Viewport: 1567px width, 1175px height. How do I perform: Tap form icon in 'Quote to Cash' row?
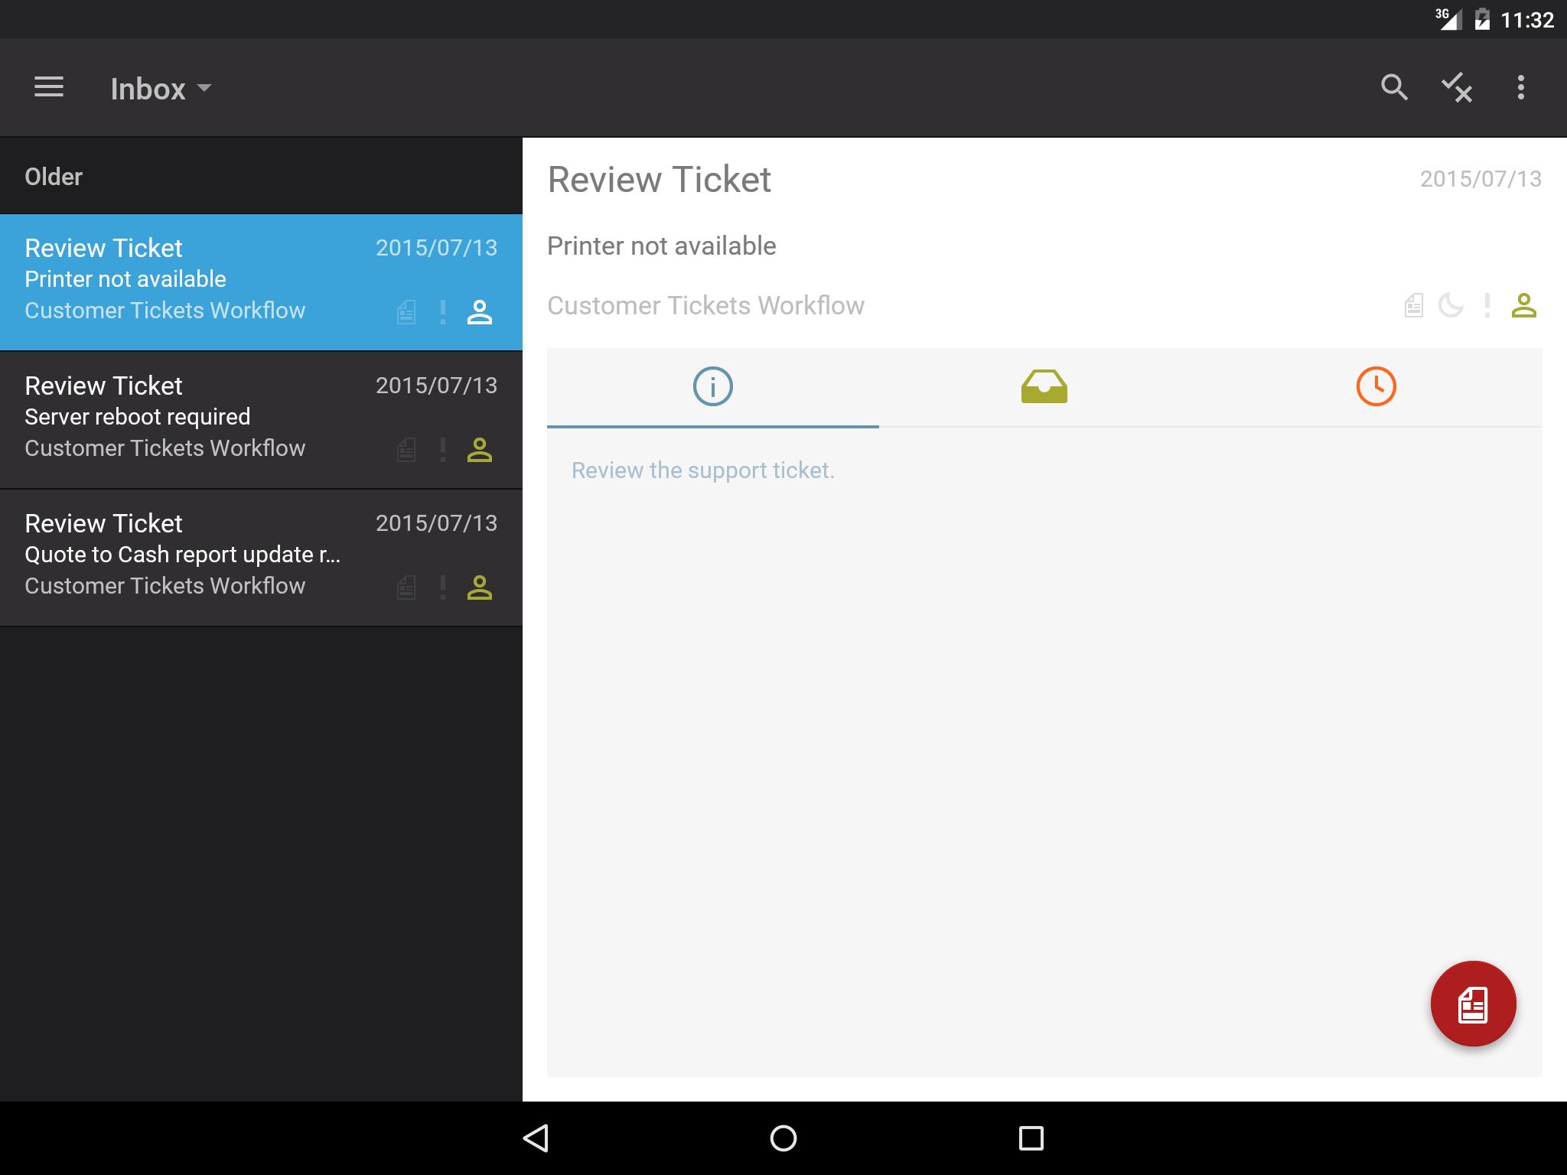[x=406, y=587]
